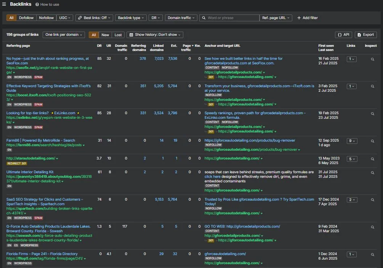Expand the links dropdown for boost.itxoft.com row
Image resolution: width=383 pixels, height=268 pixels.
pyautogui.click(x=351, y=86)
